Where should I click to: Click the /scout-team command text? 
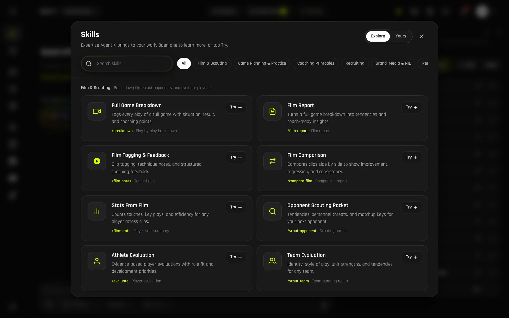pyautogui.click(x=298, y=281)
